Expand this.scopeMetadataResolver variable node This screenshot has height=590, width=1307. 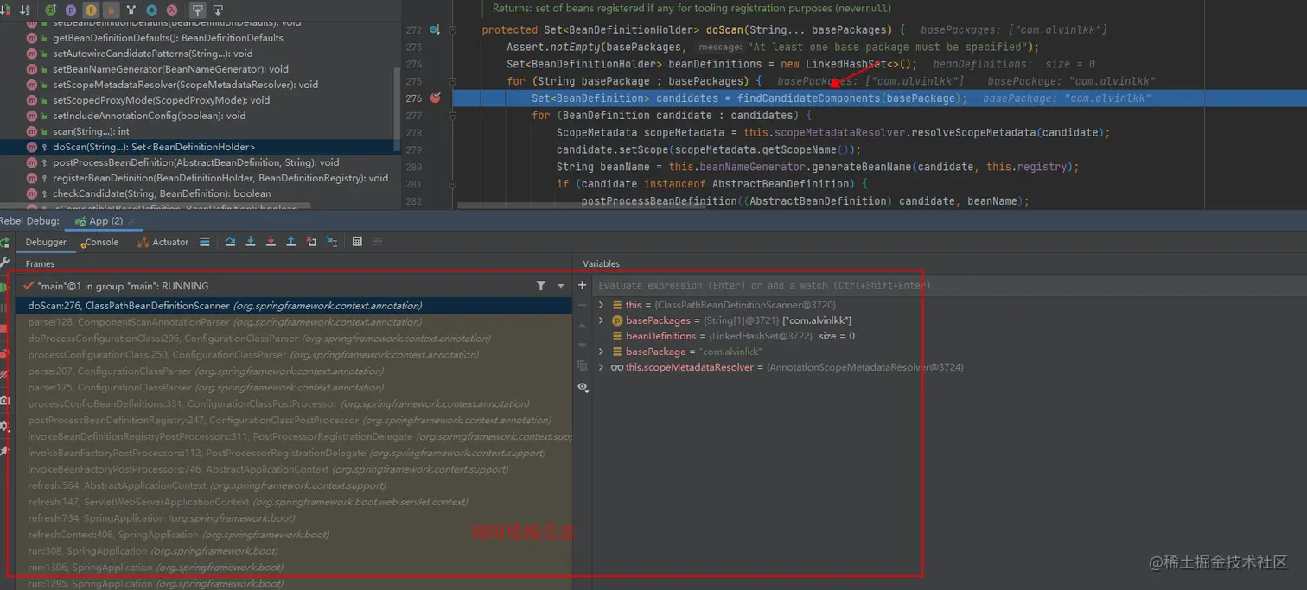602,367
